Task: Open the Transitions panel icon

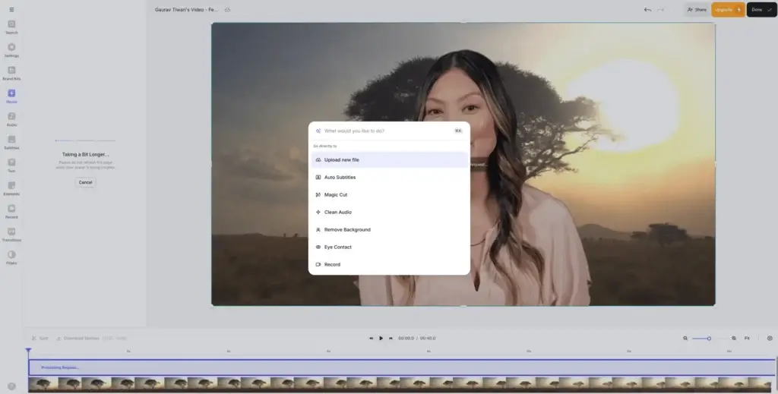Action: [11, 233]
